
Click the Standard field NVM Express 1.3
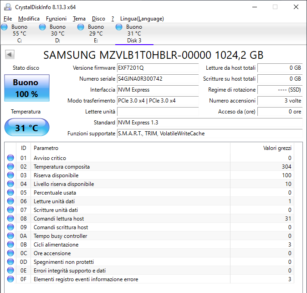point(210,123)
